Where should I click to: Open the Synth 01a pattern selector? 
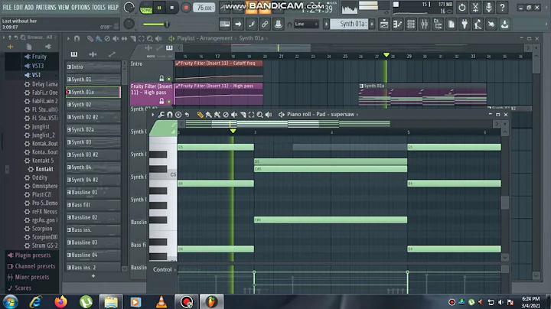coord(353,24)
